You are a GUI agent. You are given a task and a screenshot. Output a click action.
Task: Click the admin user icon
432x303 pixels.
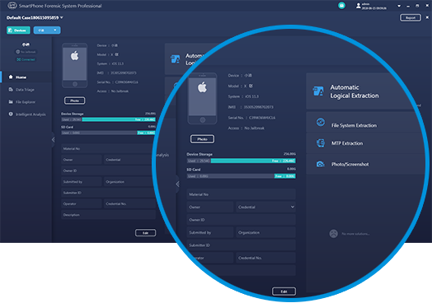[358, 6]
